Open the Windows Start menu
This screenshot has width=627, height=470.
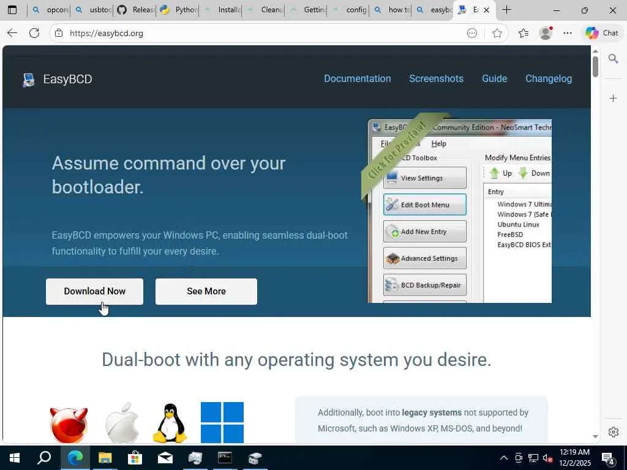(x=15, y=458)
